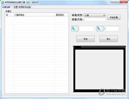
Task: Click the 开始采集 button
Action: [x=114, y=17]
